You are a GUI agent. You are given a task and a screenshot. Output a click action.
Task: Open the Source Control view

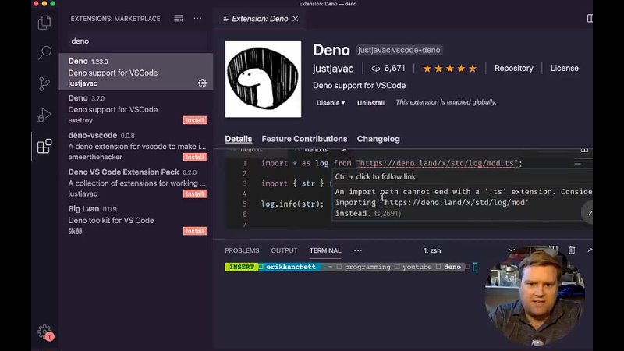[44, 83]
